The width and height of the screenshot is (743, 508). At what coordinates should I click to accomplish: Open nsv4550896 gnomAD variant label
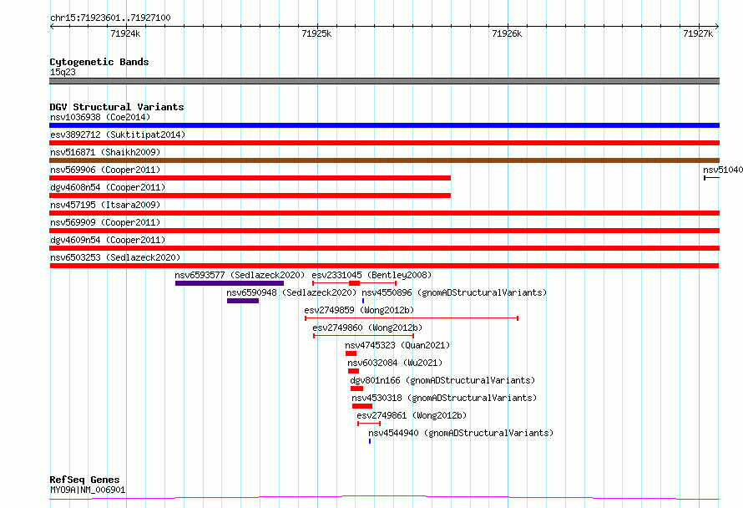click(454, 292)
